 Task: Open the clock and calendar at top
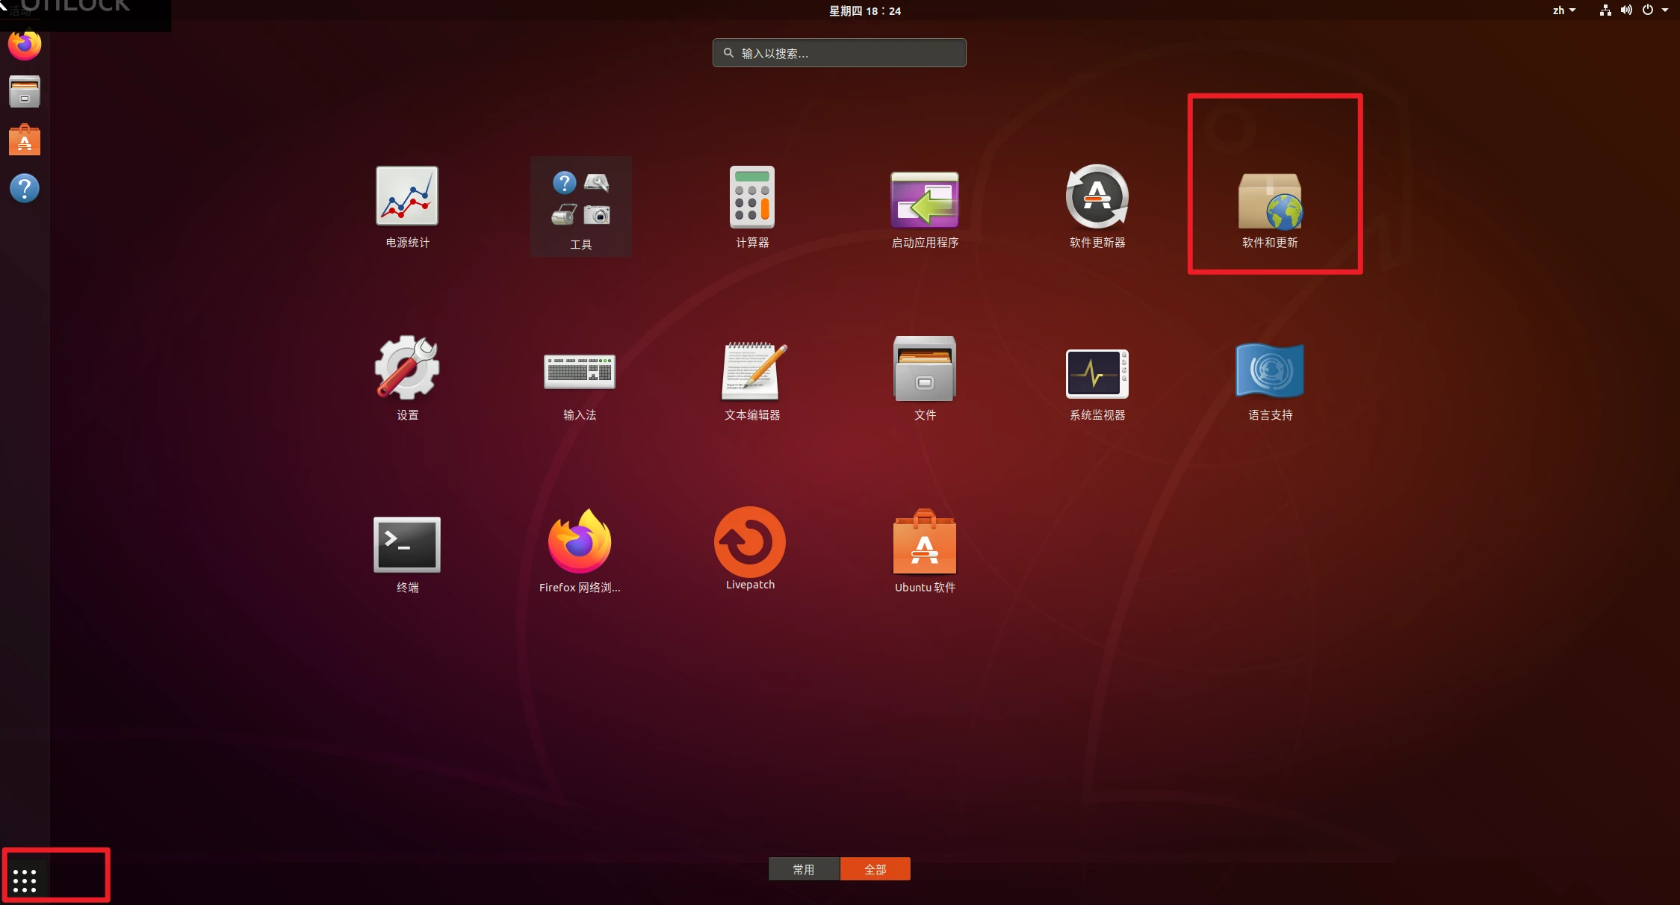[864, 10]
